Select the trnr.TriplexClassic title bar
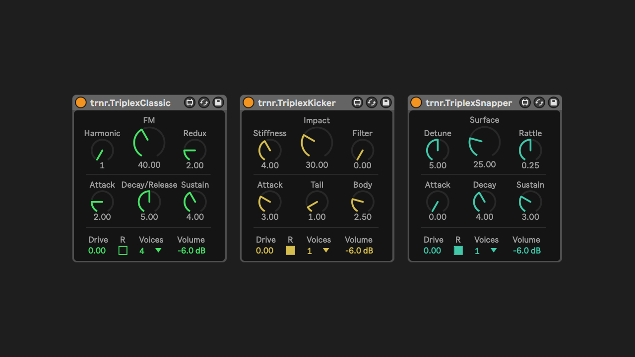The image size is (635, 357). (x=130, y=103)
